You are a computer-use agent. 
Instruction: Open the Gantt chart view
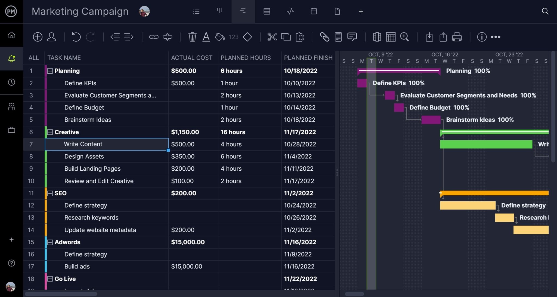coord(243,11)
